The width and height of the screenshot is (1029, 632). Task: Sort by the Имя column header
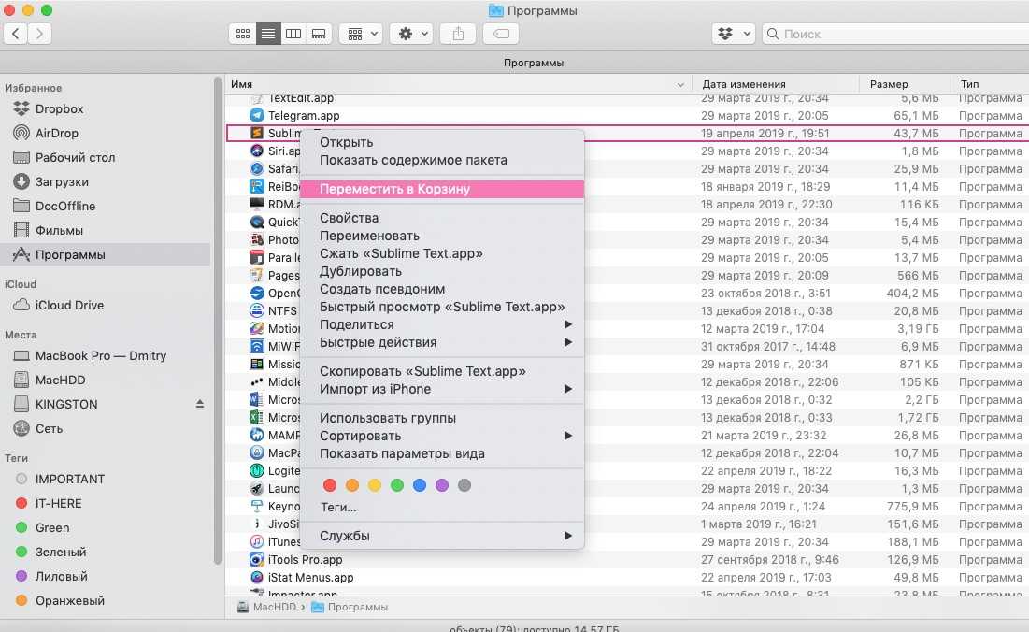coord(460,84)
